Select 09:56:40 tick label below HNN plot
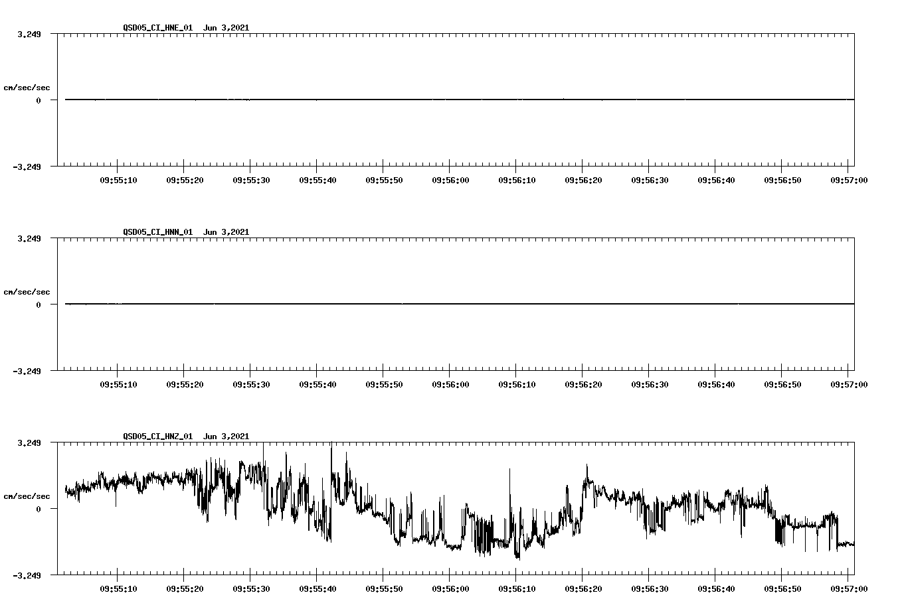The width and height of the screenshot is (902, 613). (716, 384)
